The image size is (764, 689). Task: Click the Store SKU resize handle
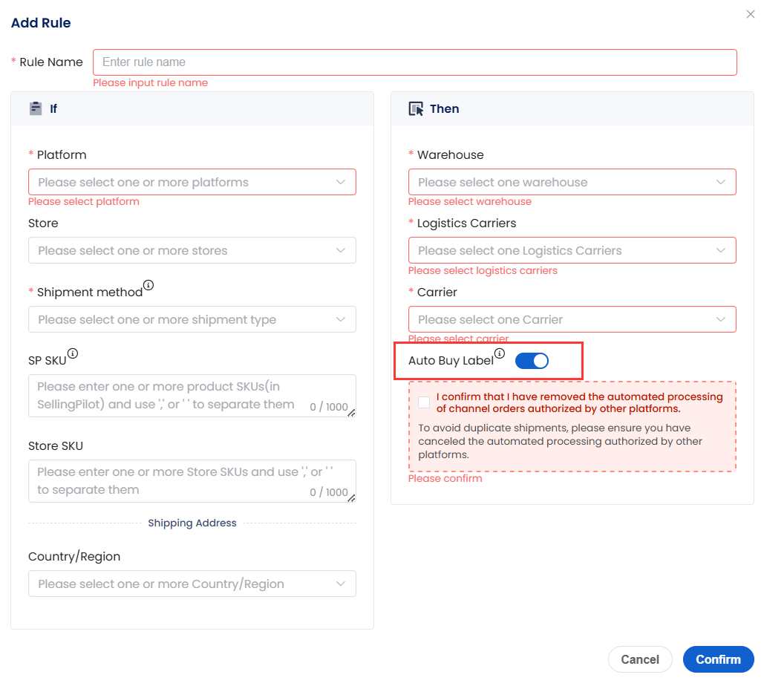[352, 498]
